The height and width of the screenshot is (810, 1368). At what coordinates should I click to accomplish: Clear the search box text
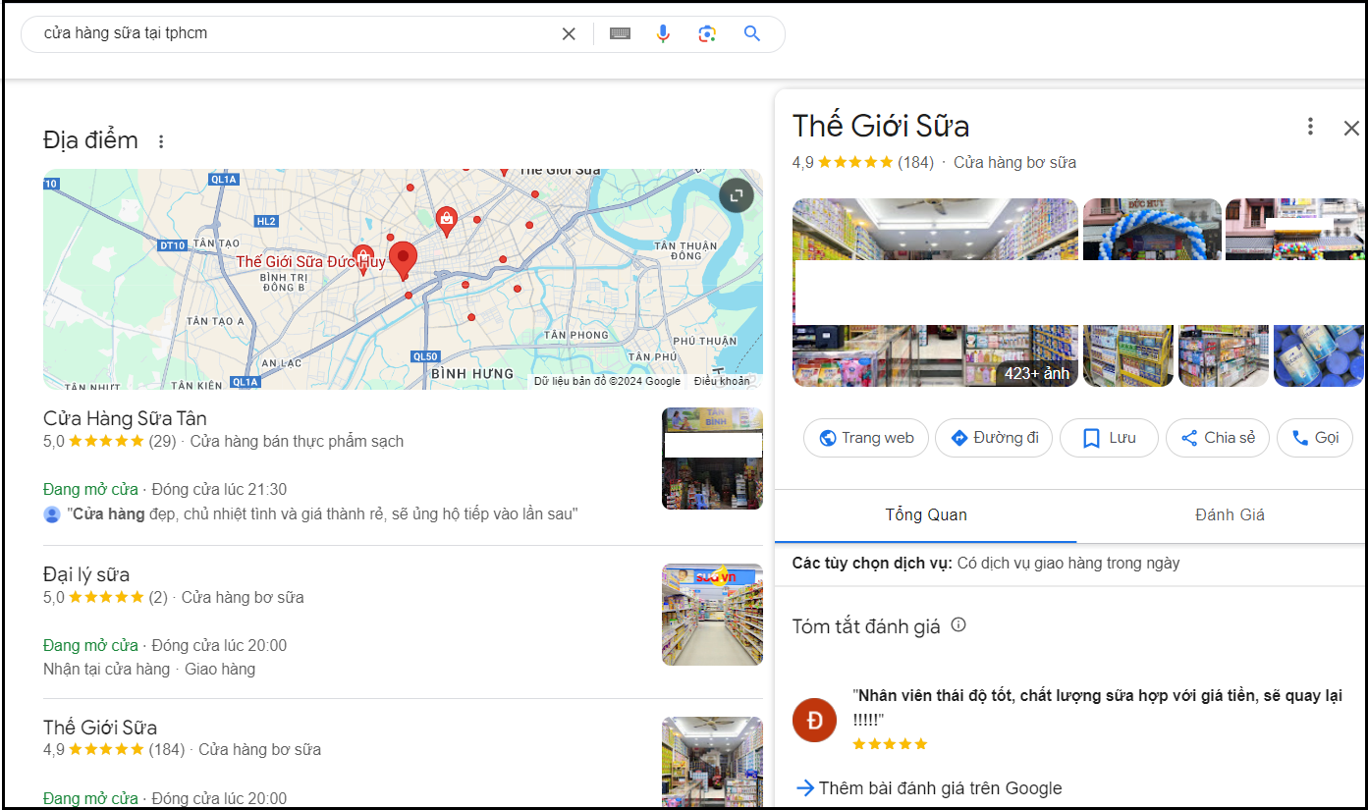569,33
